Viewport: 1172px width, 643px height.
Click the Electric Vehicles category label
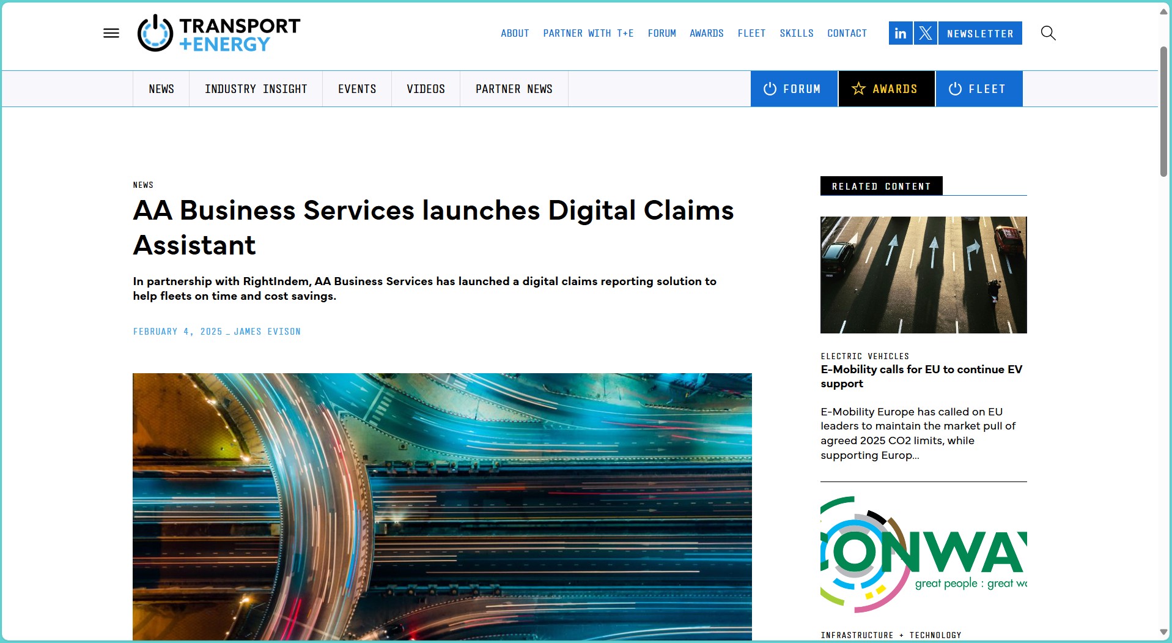(864, 356)
